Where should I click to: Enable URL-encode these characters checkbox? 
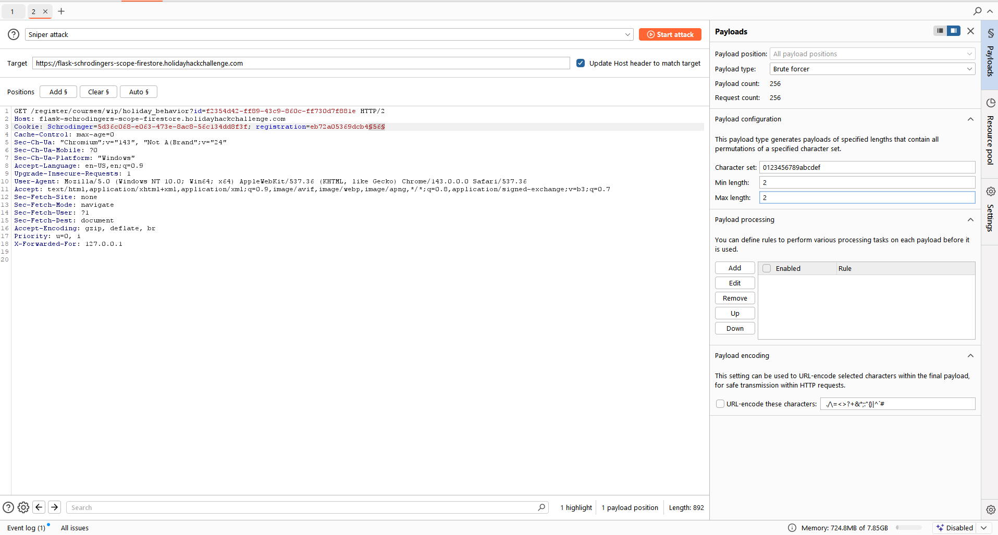[720, 404]
